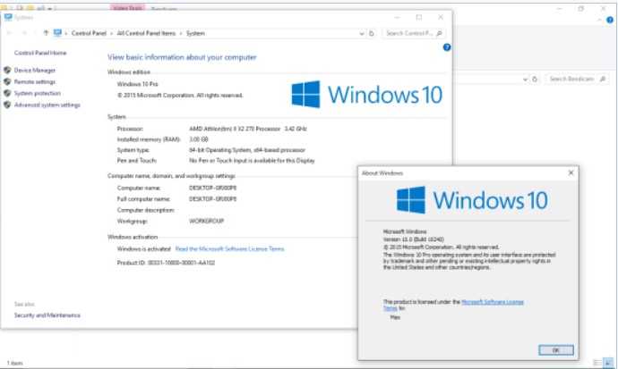Click the Up one level arrow

[x=46, y=33]
